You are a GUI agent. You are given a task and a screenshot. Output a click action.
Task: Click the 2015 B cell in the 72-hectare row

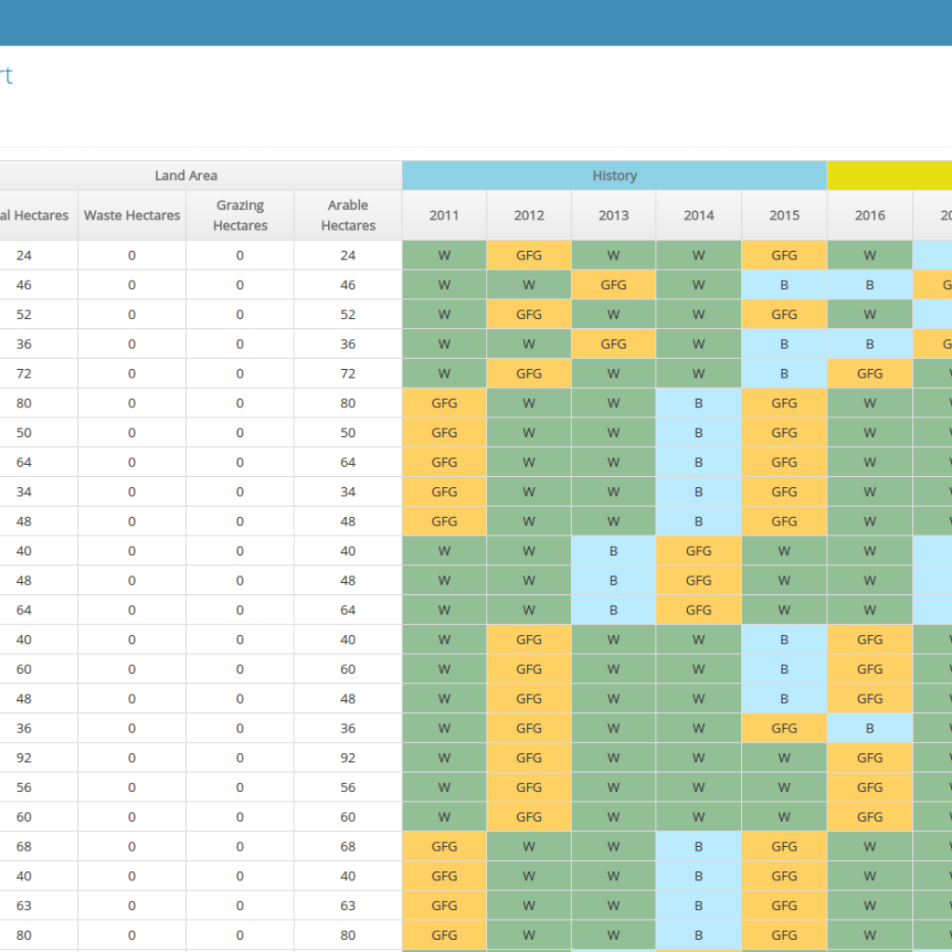pos(784,374)
